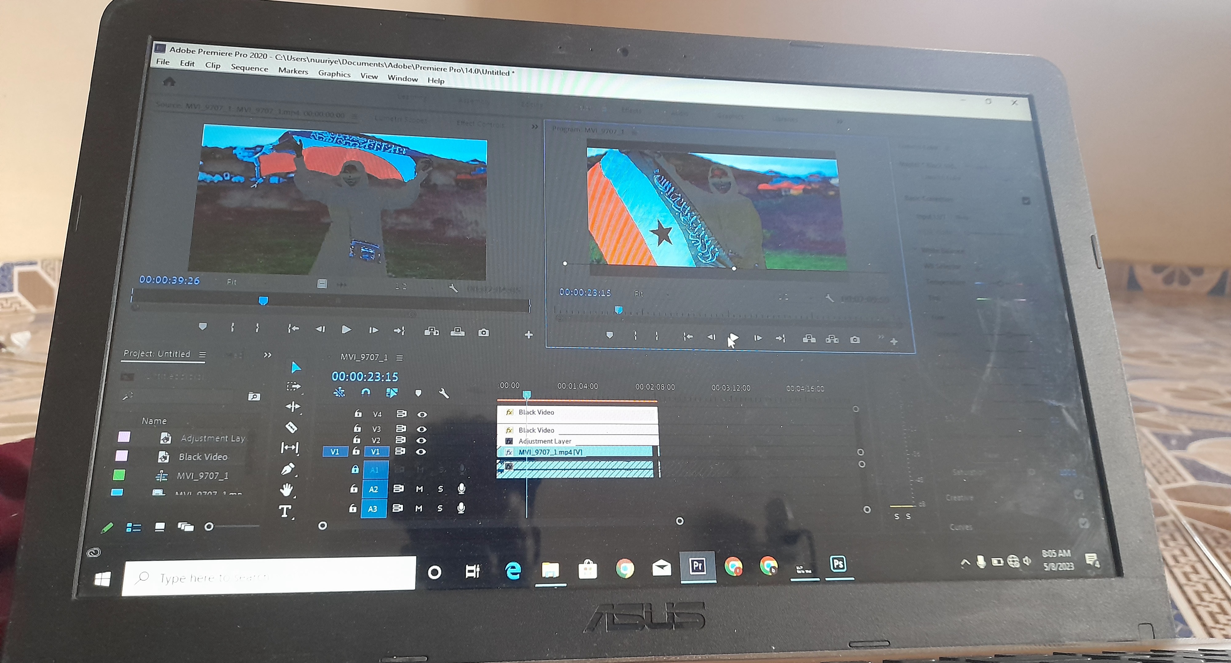
Task: Select MVI_9707_1.mp4 [V] clip in timeline
Action: point(575,452)
